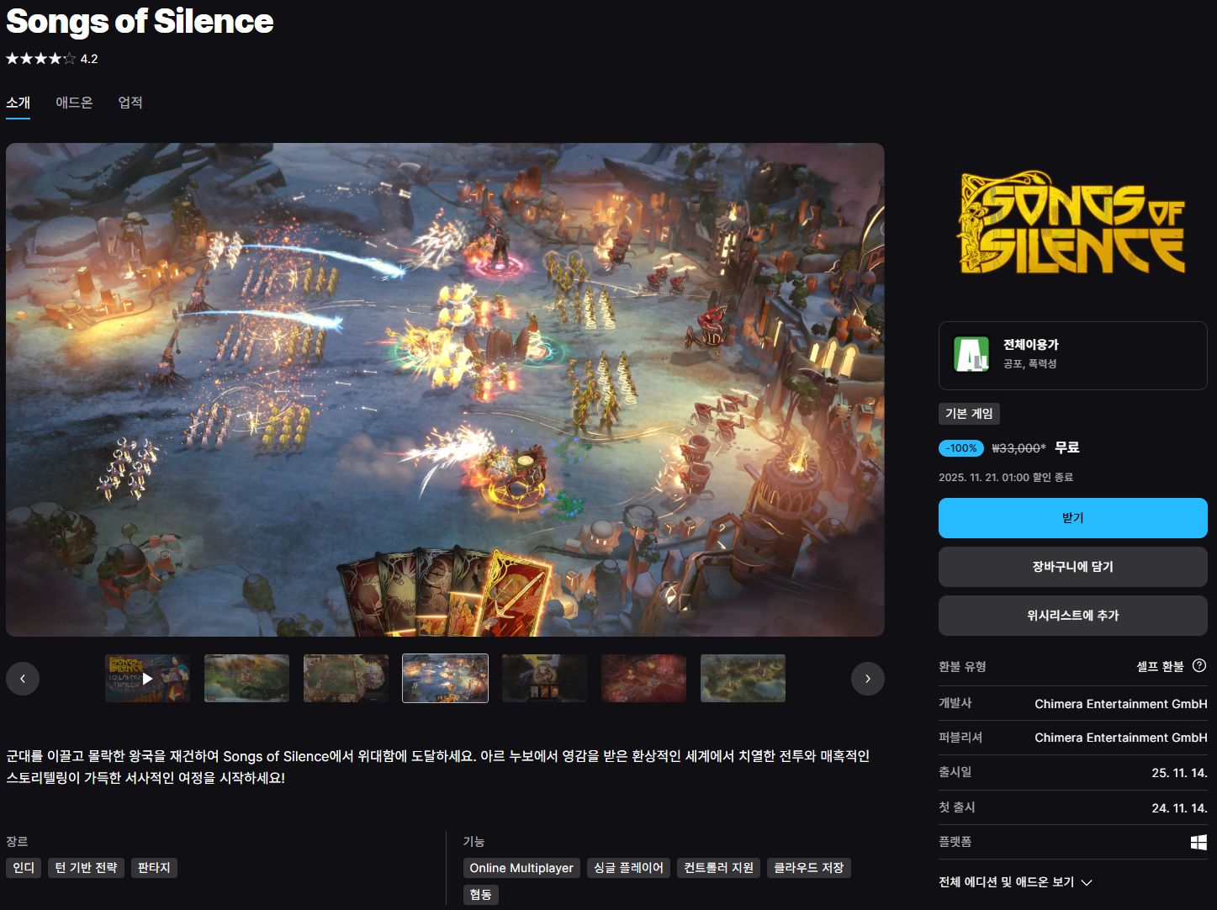This screenshot has height=910, width=1217.
Task: Switch to the 애드온 tab
Action: click(x=74, y=103)
